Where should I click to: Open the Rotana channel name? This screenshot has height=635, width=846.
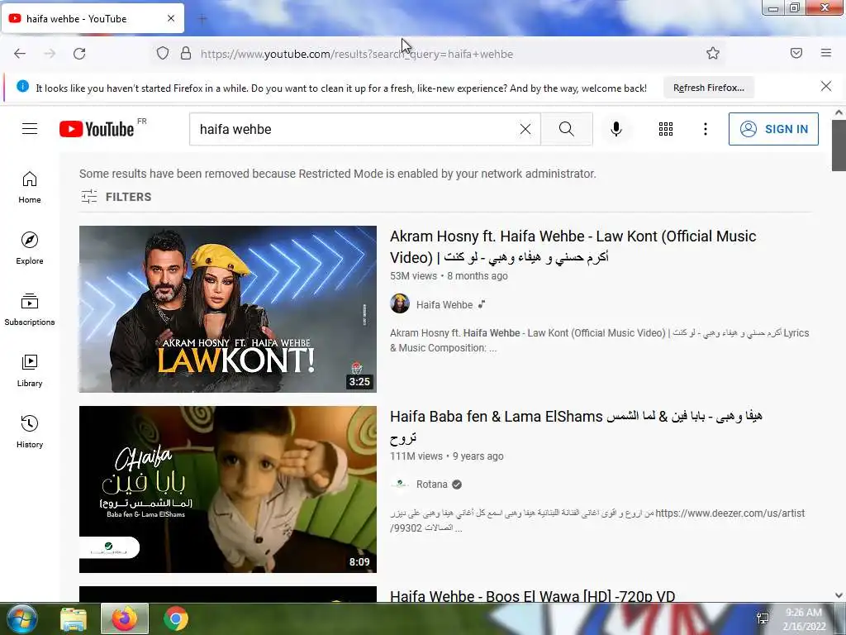coord(431,485)
